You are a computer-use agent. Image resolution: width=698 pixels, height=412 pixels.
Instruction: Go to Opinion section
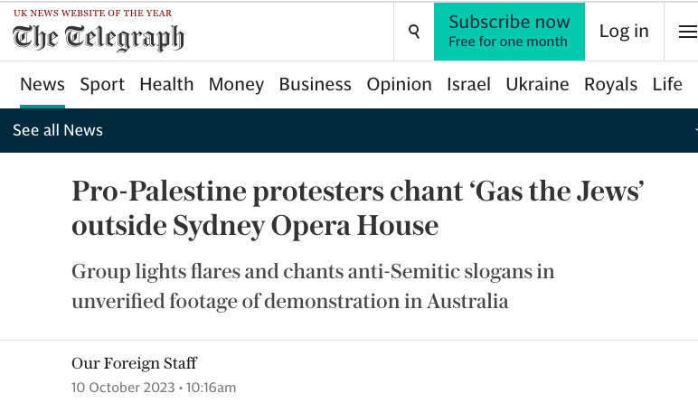400,85
